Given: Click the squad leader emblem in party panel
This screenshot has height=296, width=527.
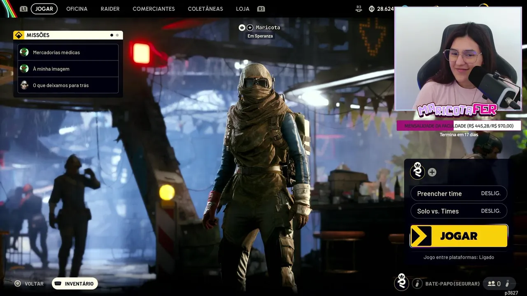Looking at the screenshot, I should tap(417, 171).
